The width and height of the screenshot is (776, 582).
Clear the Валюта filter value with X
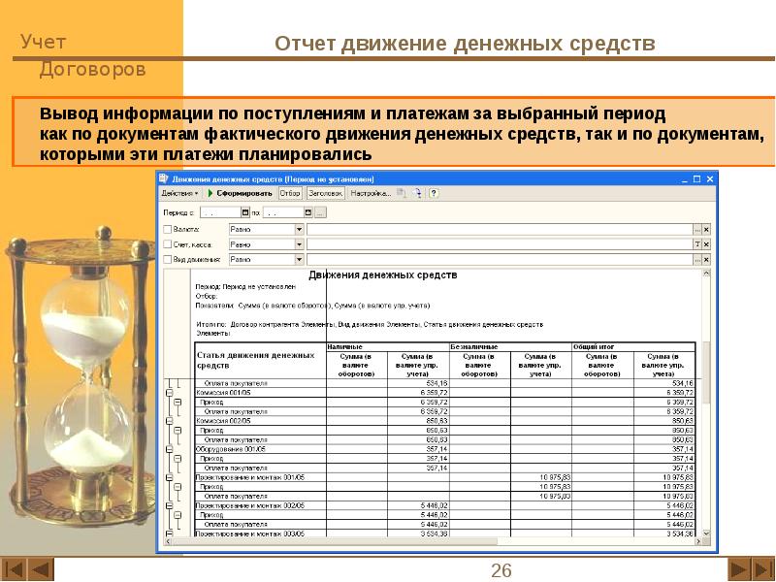pyautogui.click(x=706, y=229)
